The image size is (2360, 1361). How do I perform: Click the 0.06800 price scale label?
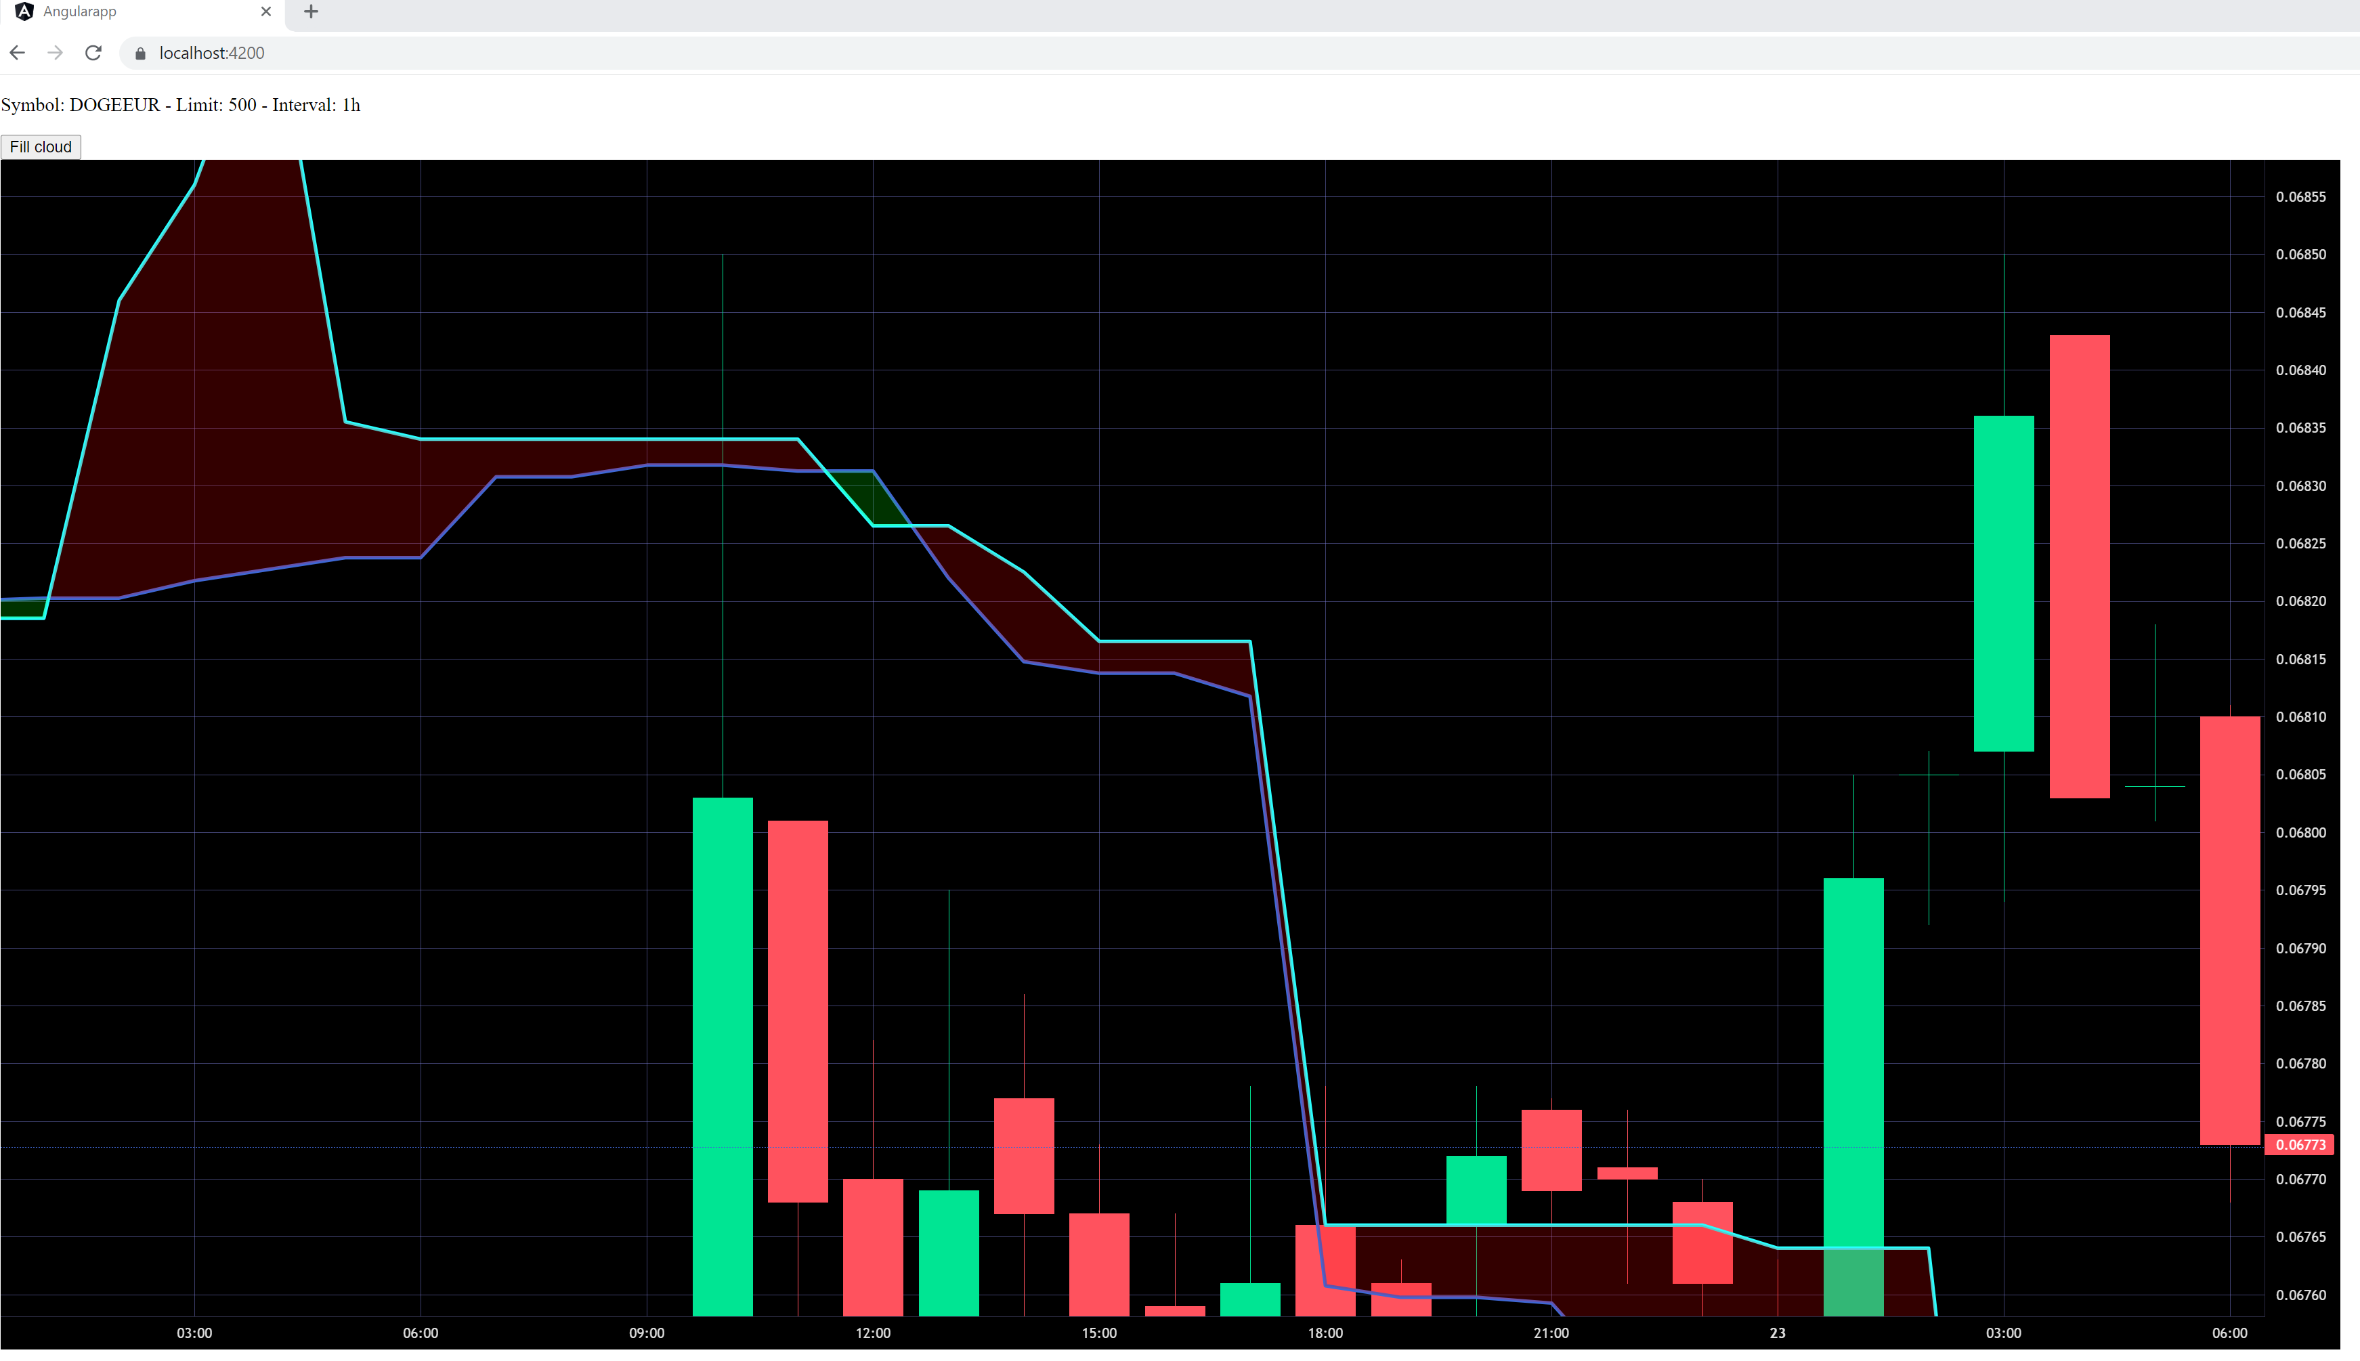pyautogui.click(x=2300, y=833)
